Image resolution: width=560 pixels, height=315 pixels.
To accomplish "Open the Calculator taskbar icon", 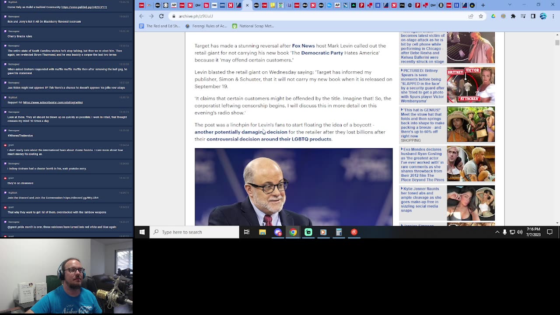I will point(339,232).
